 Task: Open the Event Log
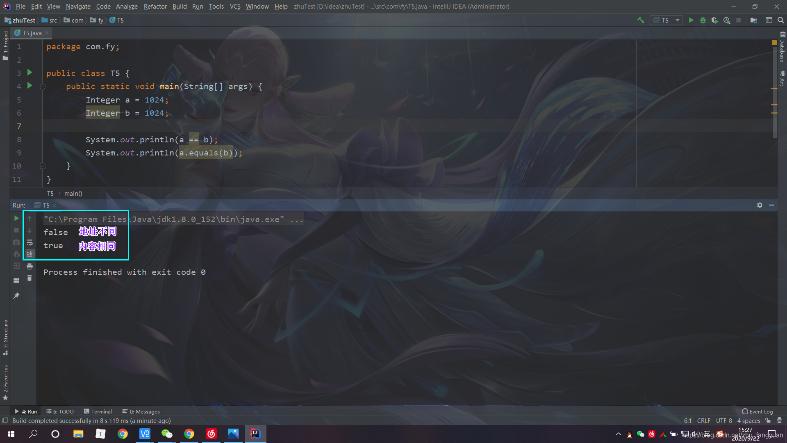[x=757, y=411]
